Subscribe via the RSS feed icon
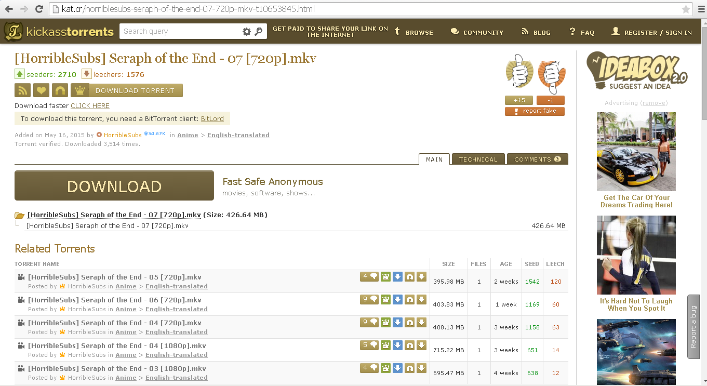 pos(22,90)
